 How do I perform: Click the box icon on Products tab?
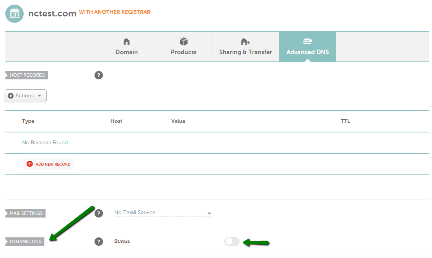(184, 42)
